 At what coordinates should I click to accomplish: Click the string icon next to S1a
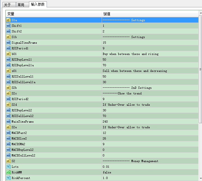8,20
